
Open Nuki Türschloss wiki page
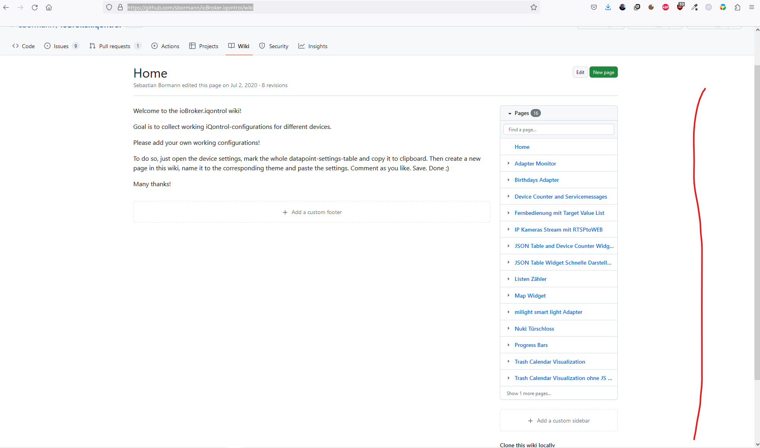coord(534,329)
